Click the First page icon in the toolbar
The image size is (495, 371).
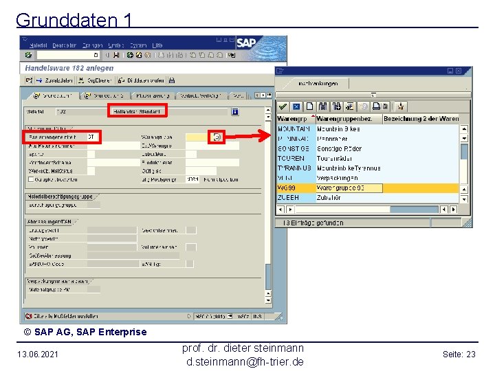click(193, 55)
